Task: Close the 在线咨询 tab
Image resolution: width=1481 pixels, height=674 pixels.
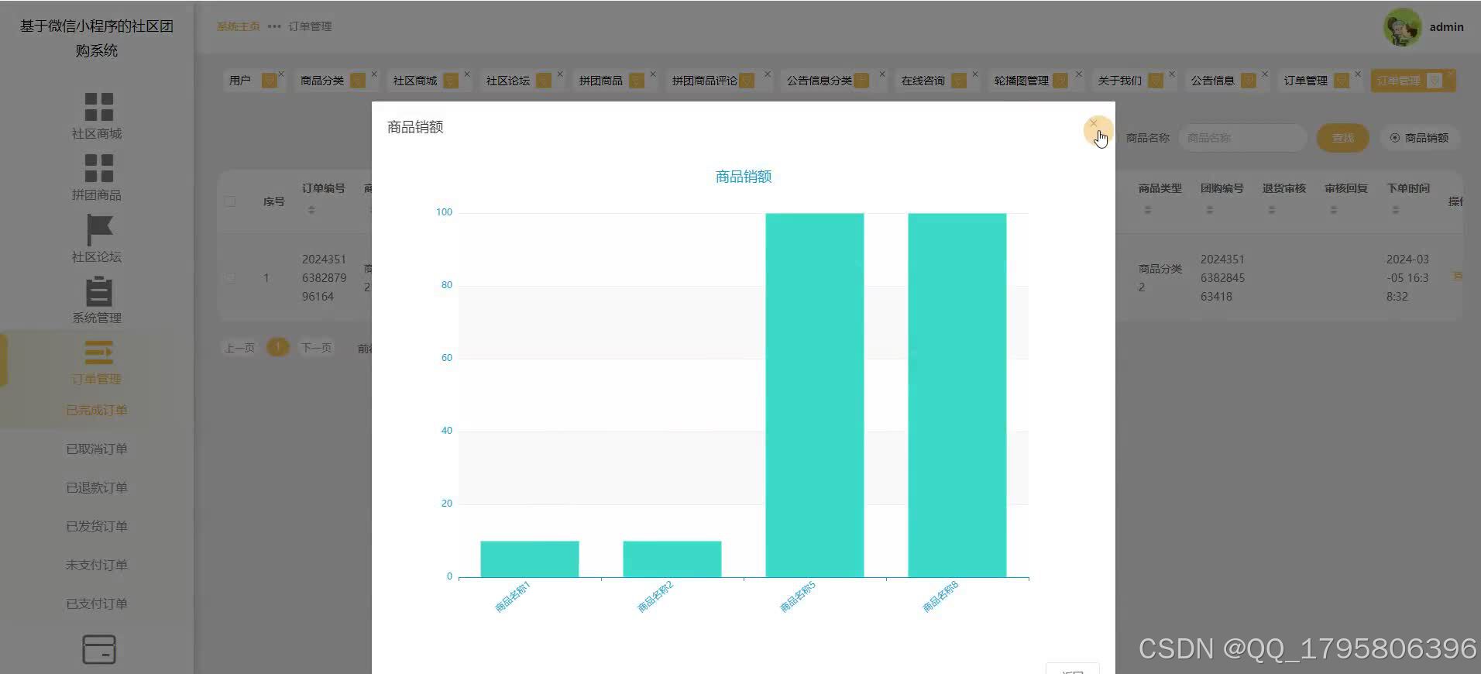Action: (975, 74)
